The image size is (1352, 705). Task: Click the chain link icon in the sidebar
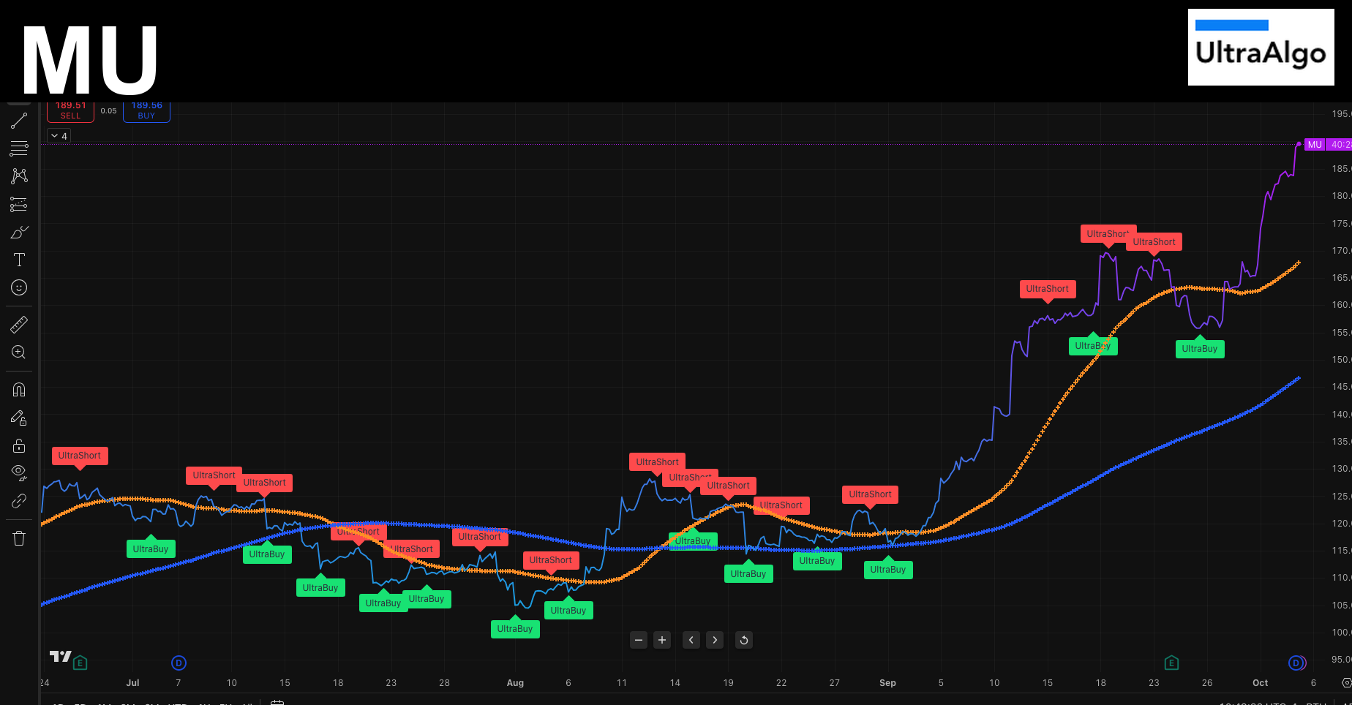(x=19, y=501)
